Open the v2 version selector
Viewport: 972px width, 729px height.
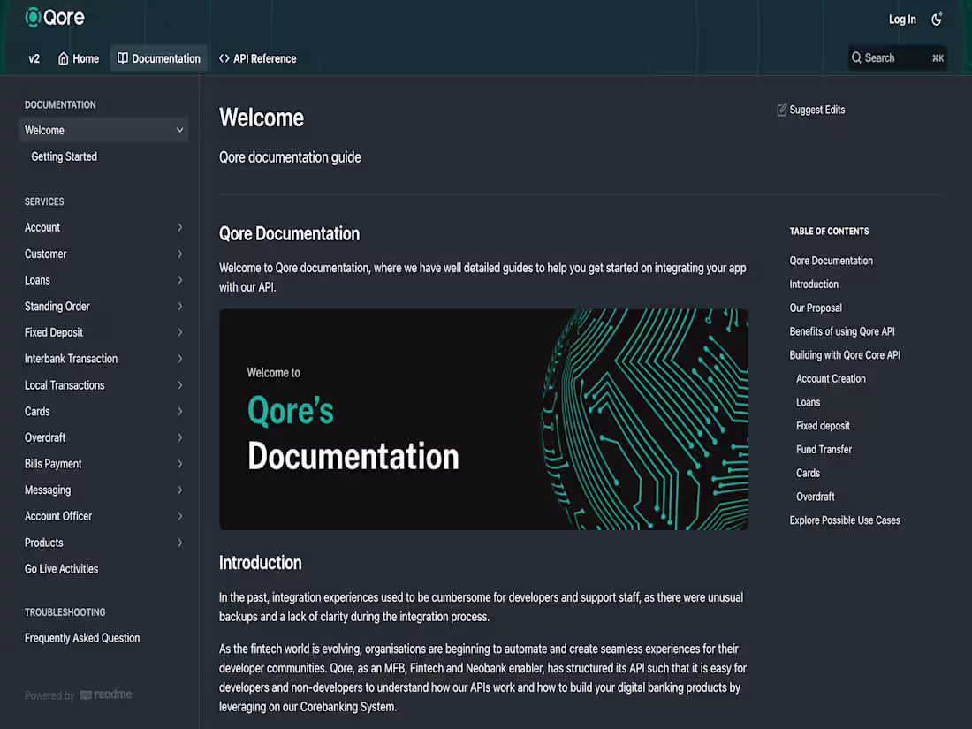click(x=34, y=58)
